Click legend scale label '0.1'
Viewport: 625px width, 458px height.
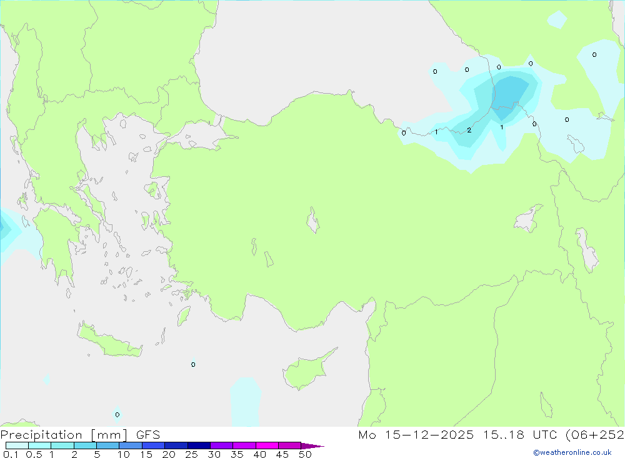pyautogui.click(x=11, y=454)
